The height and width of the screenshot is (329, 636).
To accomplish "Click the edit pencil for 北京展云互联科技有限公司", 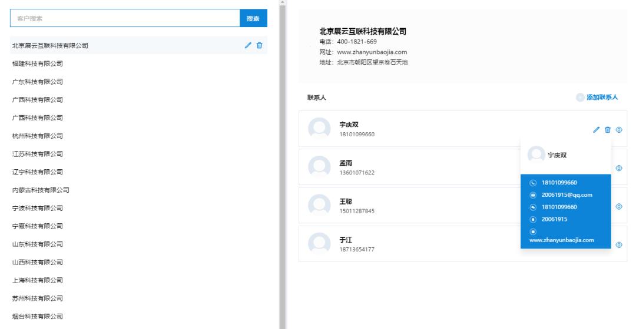I will pos(248,45).
